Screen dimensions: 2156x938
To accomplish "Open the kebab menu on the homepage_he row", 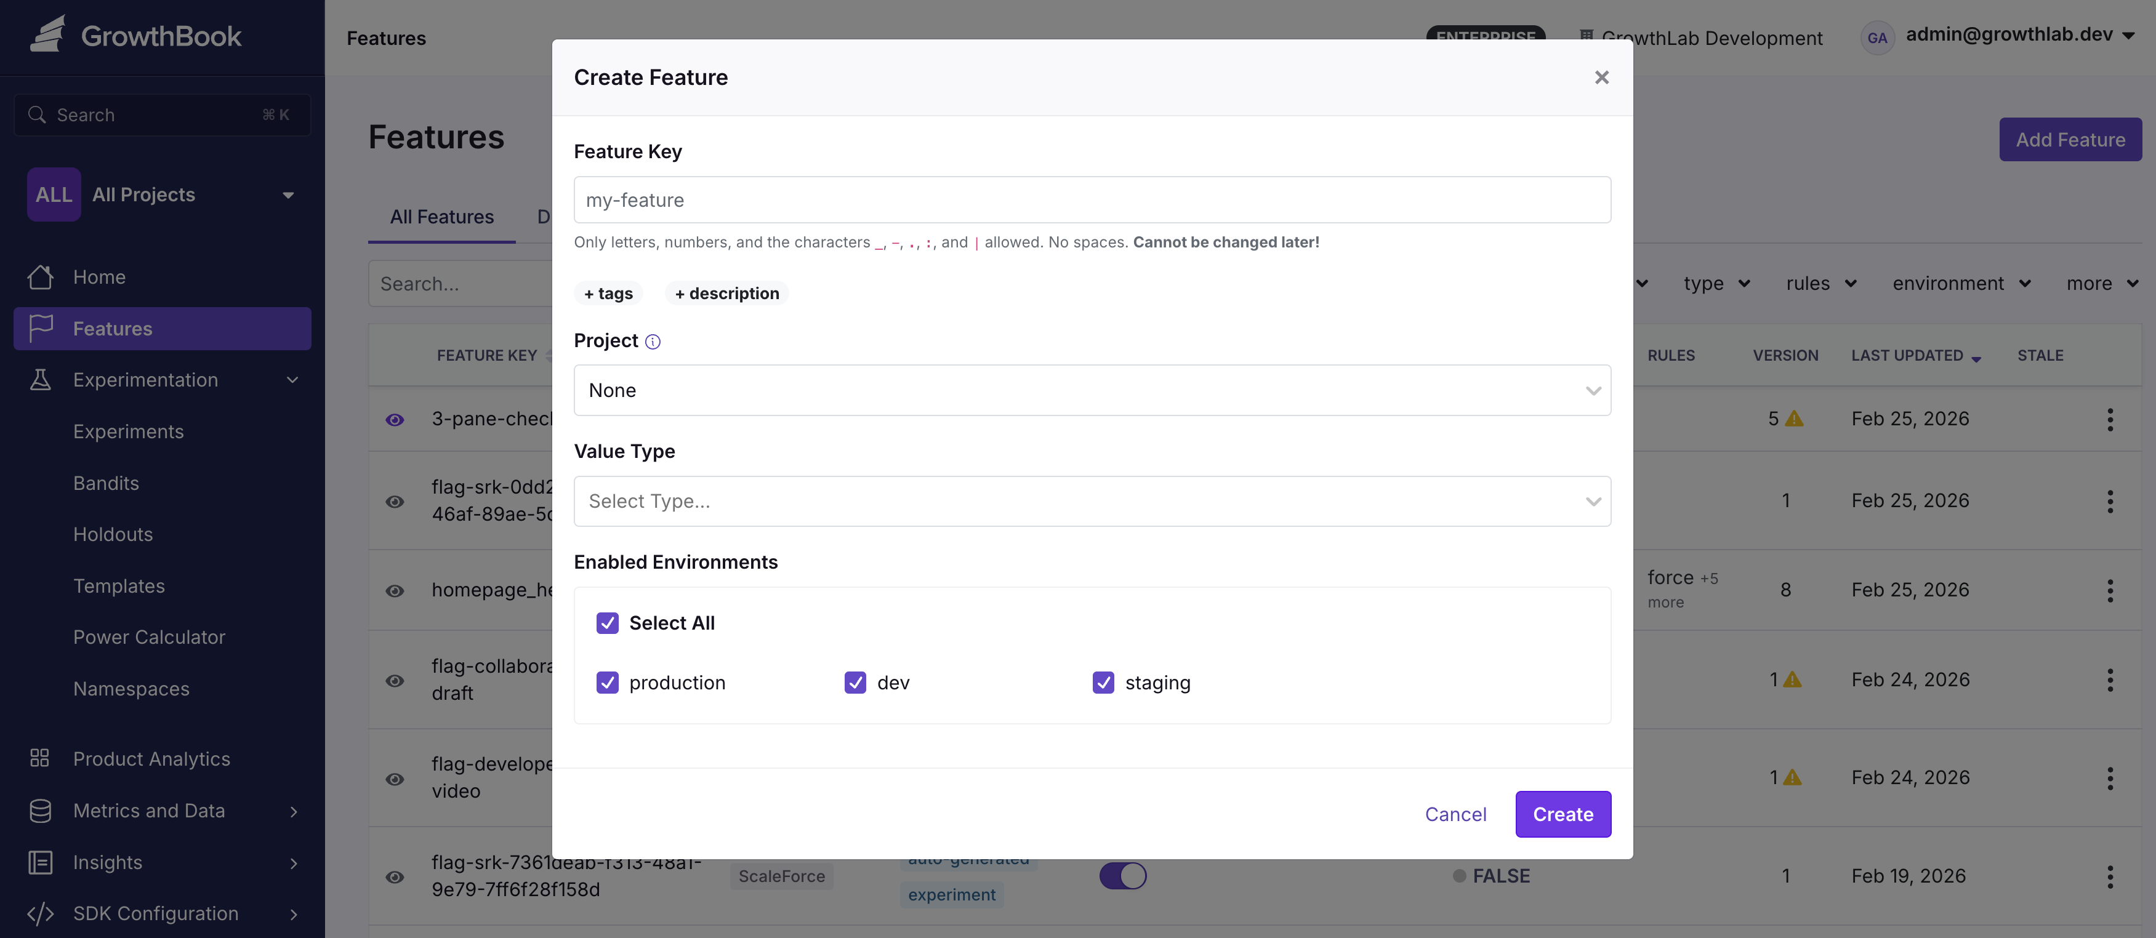I will click(x=2110, y=591).
